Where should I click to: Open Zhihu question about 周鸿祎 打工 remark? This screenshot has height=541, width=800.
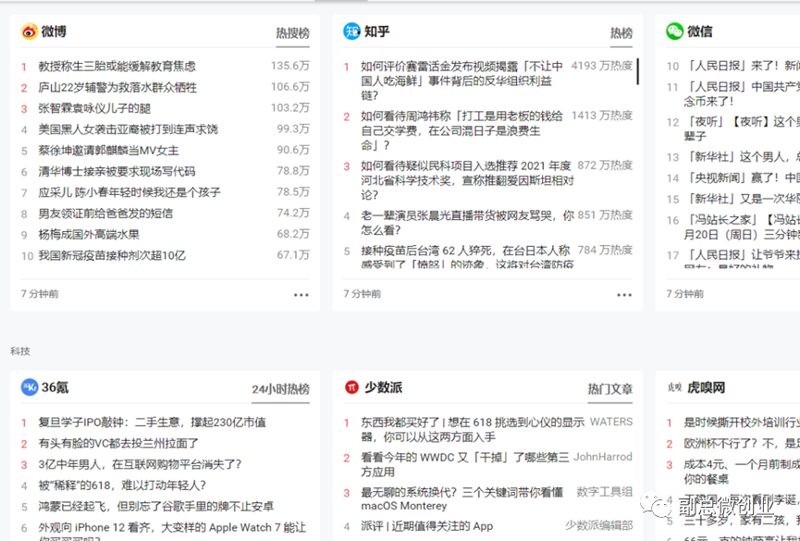point(462,130)
